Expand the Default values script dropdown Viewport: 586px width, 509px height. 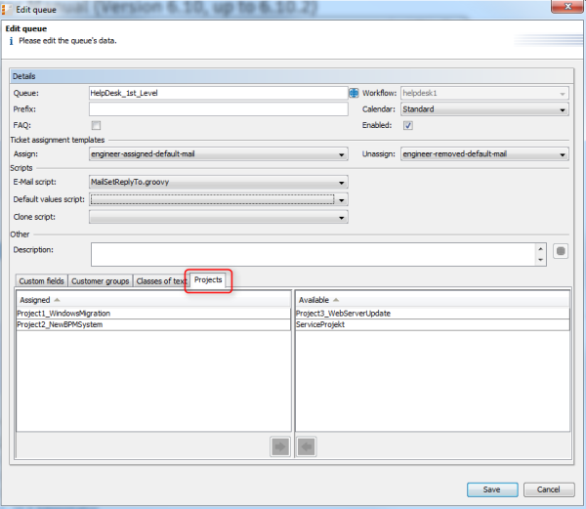click(218, 199)
